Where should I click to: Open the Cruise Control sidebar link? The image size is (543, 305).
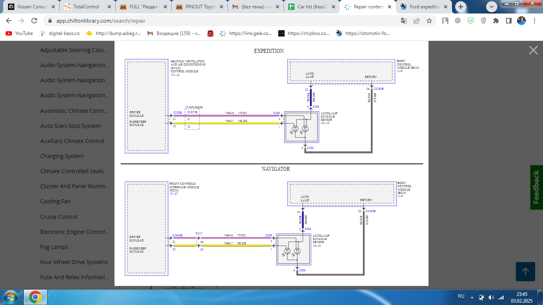[x=59, y=217]
